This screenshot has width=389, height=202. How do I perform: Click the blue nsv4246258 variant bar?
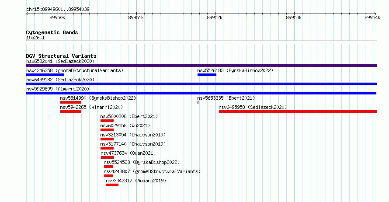(45, 75)
